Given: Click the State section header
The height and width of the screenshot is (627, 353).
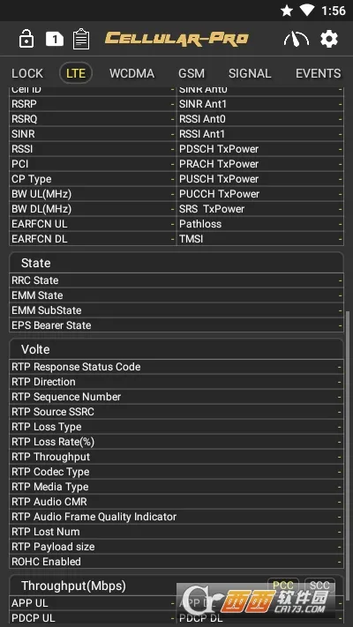Looking at the screenshot, I should coord(176,263).
